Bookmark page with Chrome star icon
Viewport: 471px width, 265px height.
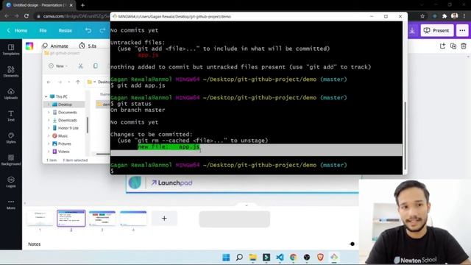coord(422,16)
